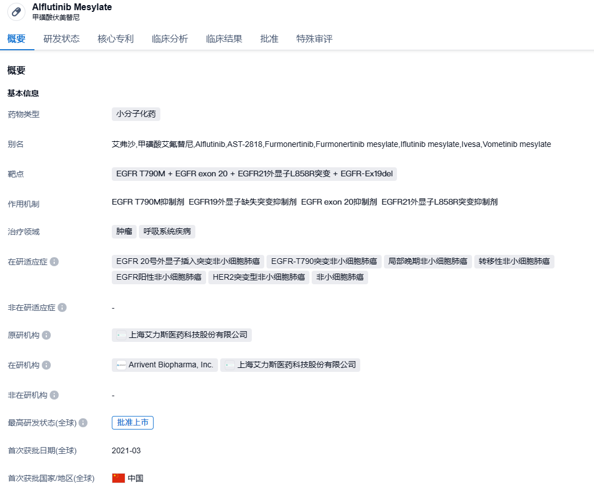Click the 批准上市 status badge
Viewport: 594px width, 490px height.
click(133, 423)
